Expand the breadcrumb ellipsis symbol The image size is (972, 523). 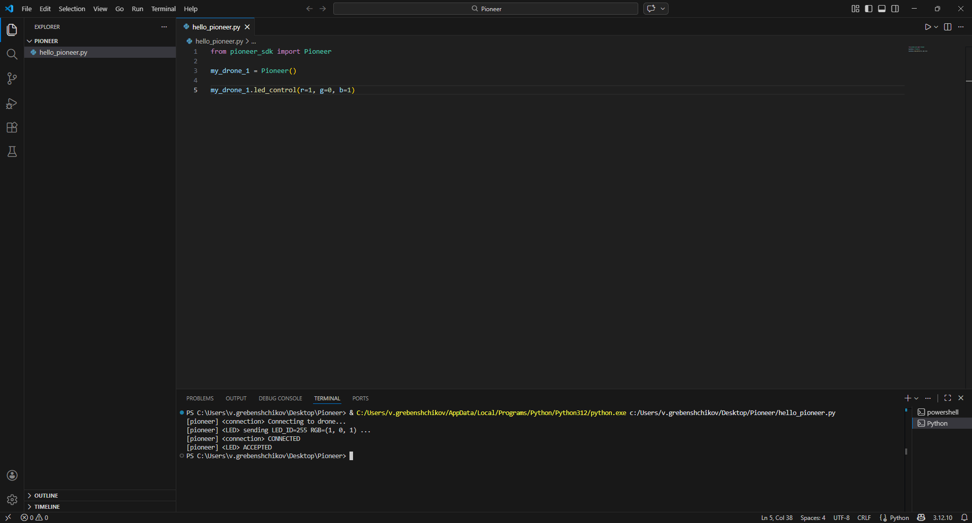pos(254,41)
